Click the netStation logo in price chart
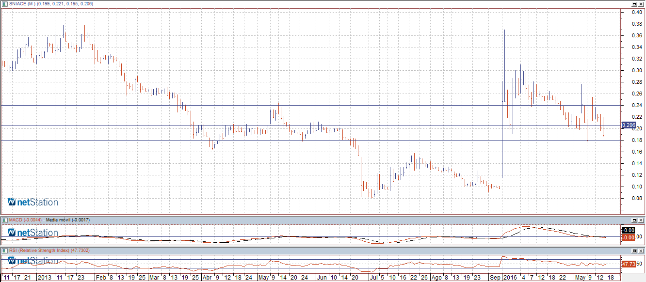Screen dimensions: 646x282 point(33,202)
